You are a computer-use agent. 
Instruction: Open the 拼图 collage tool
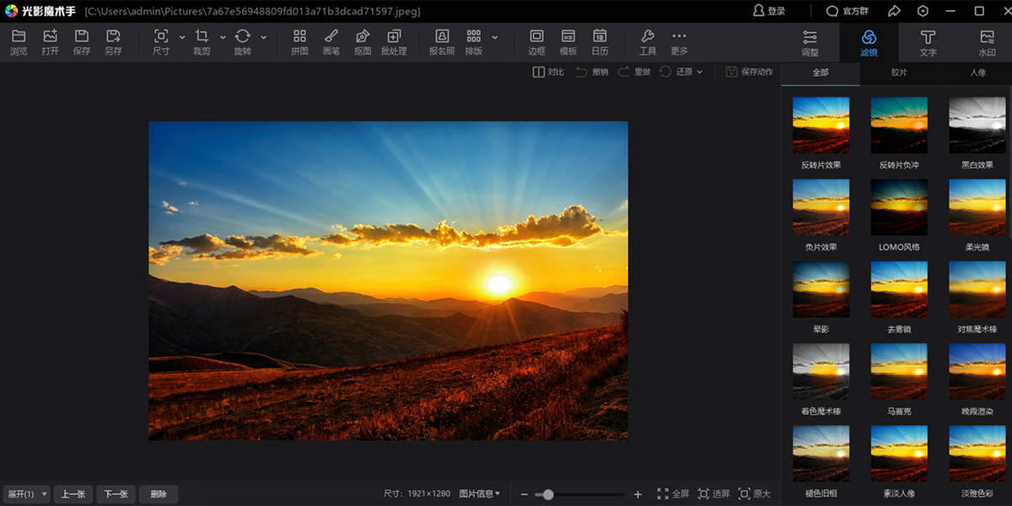(299, 42)
